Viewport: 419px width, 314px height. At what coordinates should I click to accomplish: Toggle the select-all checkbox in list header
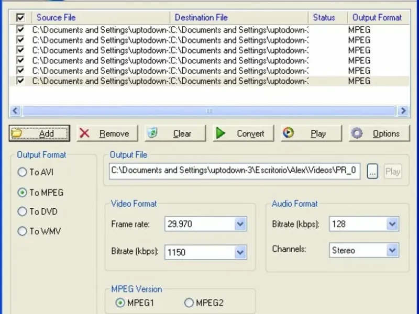[x=20, y=18]
